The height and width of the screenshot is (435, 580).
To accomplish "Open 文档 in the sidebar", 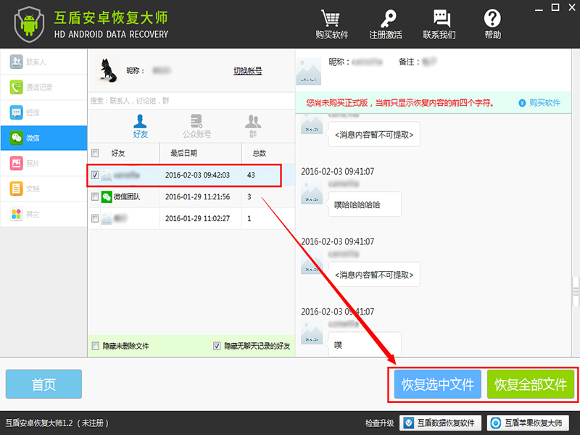I will pyautogui.click(x=43, y=188).
